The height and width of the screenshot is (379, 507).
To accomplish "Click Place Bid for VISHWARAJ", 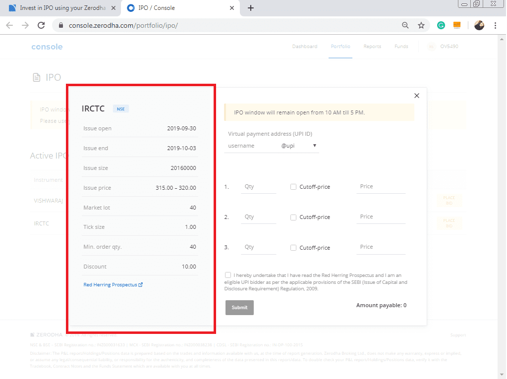I will point(449,200).
